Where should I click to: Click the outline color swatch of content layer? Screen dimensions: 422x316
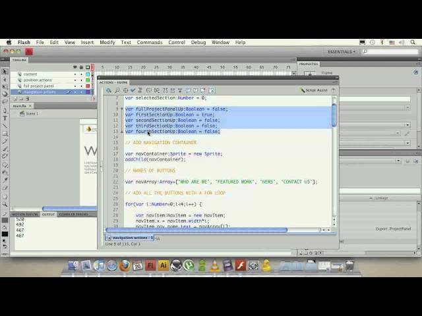(88, 74)
